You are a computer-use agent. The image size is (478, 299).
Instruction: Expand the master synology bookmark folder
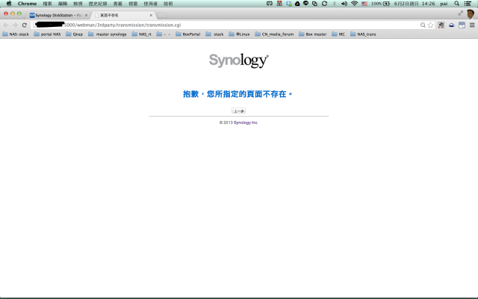pos(108,34)
